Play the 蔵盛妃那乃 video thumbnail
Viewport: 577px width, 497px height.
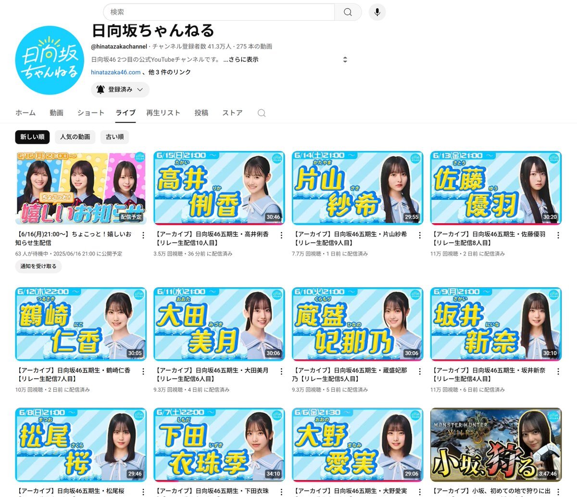pos(358,324)
